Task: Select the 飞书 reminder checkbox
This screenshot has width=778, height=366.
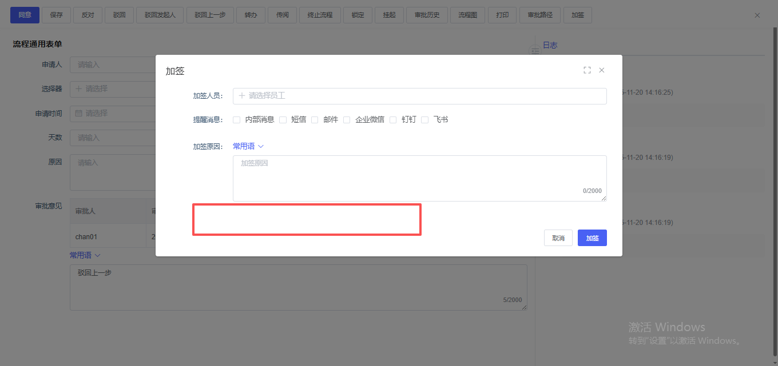Action: pyautogui.click(x=424, y=120)
